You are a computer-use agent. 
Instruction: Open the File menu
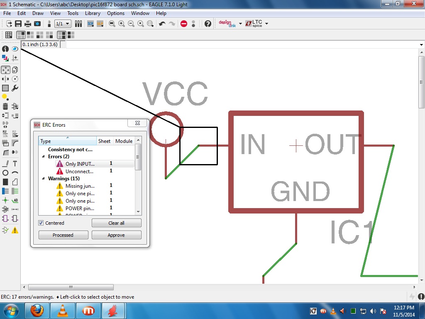click(7, 13)
